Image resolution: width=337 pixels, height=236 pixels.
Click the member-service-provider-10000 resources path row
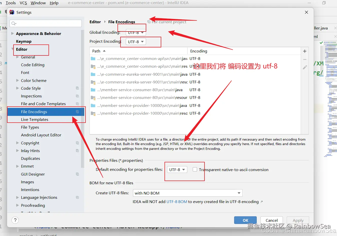click(x=195, y=113)
